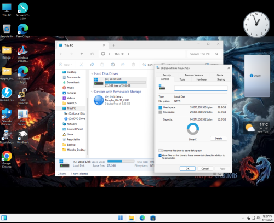Click the Copy icon in Explorer toolbar
This screenshot has height=223, width=274.
tap(92, 65)
